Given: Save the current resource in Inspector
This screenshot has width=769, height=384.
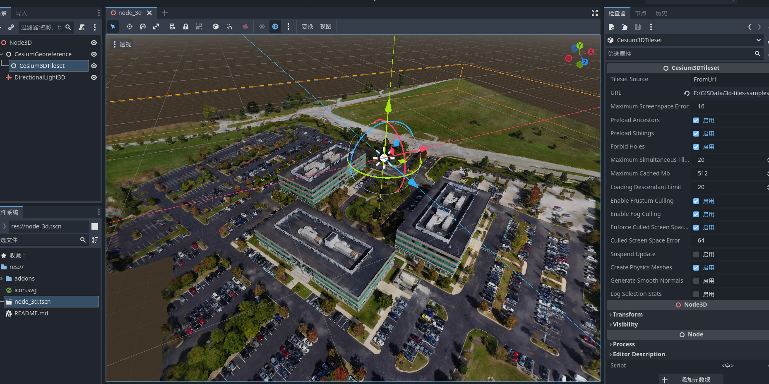Looking at the screenshot, I should tap(637, 27).
